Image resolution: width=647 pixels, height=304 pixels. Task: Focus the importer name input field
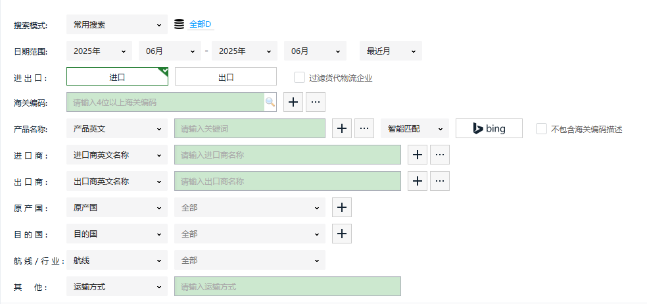coord(287,155)
